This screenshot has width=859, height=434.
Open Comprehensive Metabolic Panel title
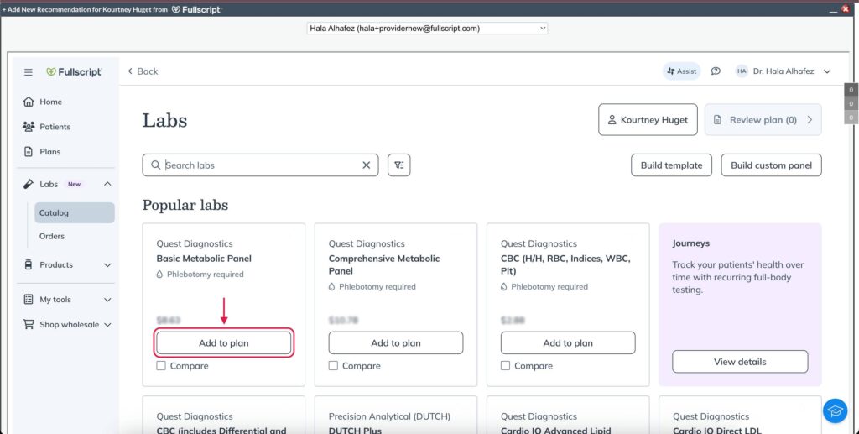point(384,264)
